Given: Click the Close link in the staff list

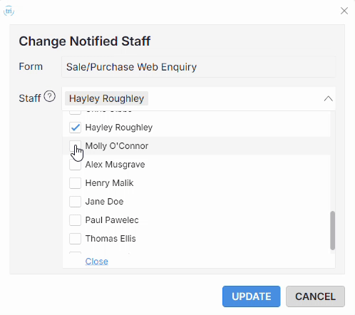Looking at the screenshot, I should click(x=97, y=262).
